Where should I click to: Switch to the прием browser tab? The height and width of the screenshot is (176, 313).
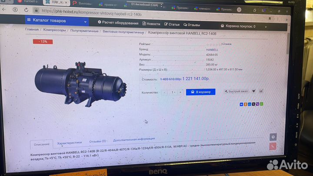tap(109, 4)
